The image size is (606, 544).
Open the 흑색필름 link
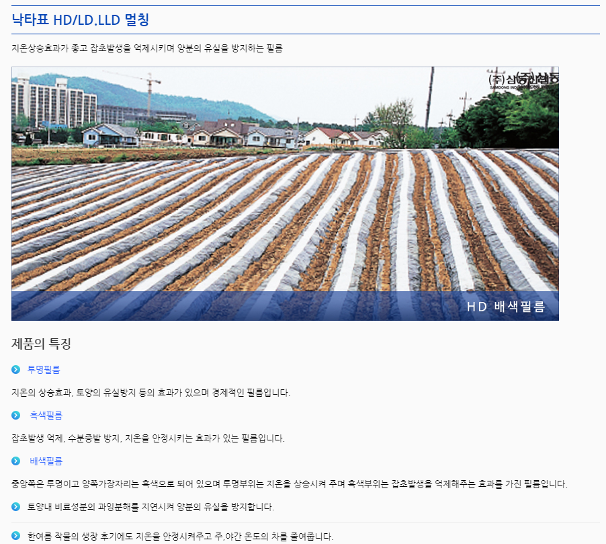(46, 415)
